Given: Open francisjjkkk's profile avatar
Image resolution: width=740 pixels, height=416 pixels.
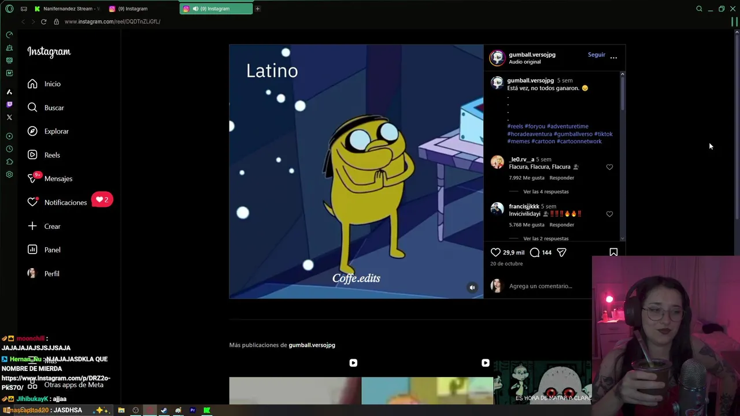Looking at the screenshot, I should [x=497, y=209].
